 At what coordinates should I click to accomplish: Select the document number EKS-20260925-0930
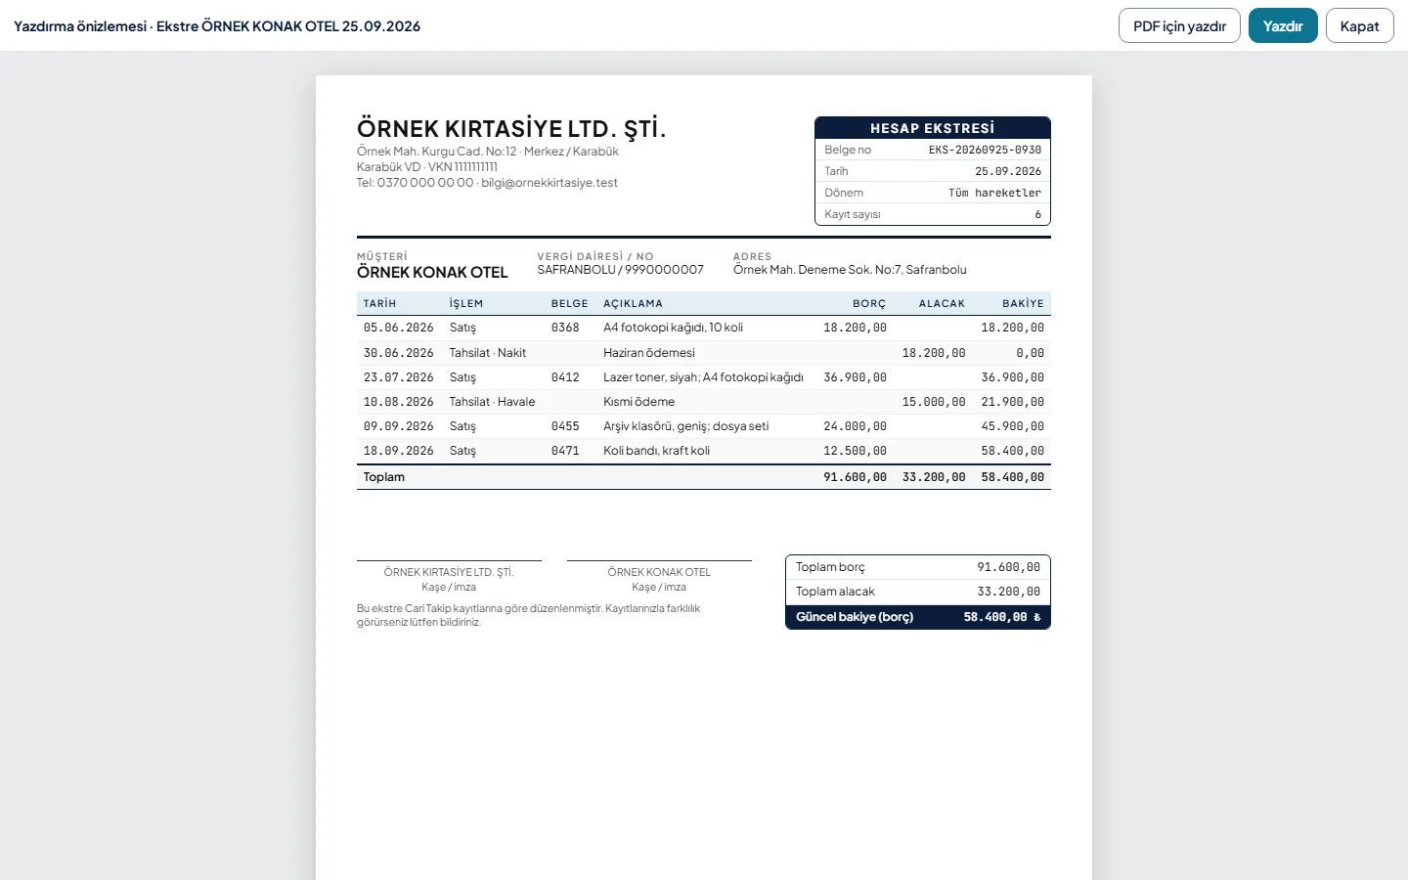tap(985, 150)
